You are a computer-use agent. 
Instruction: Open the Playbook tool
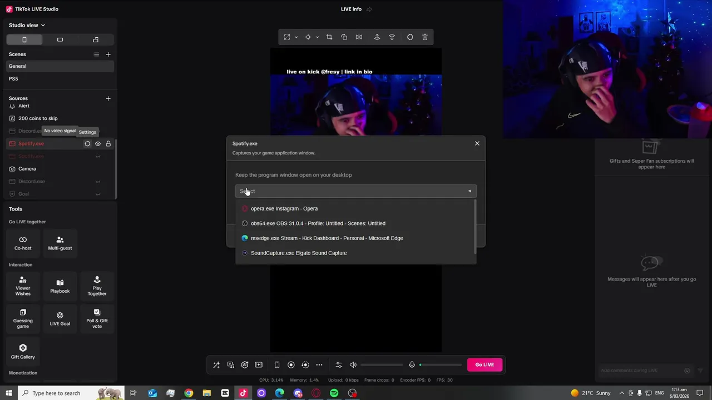(x=60, y=286)
